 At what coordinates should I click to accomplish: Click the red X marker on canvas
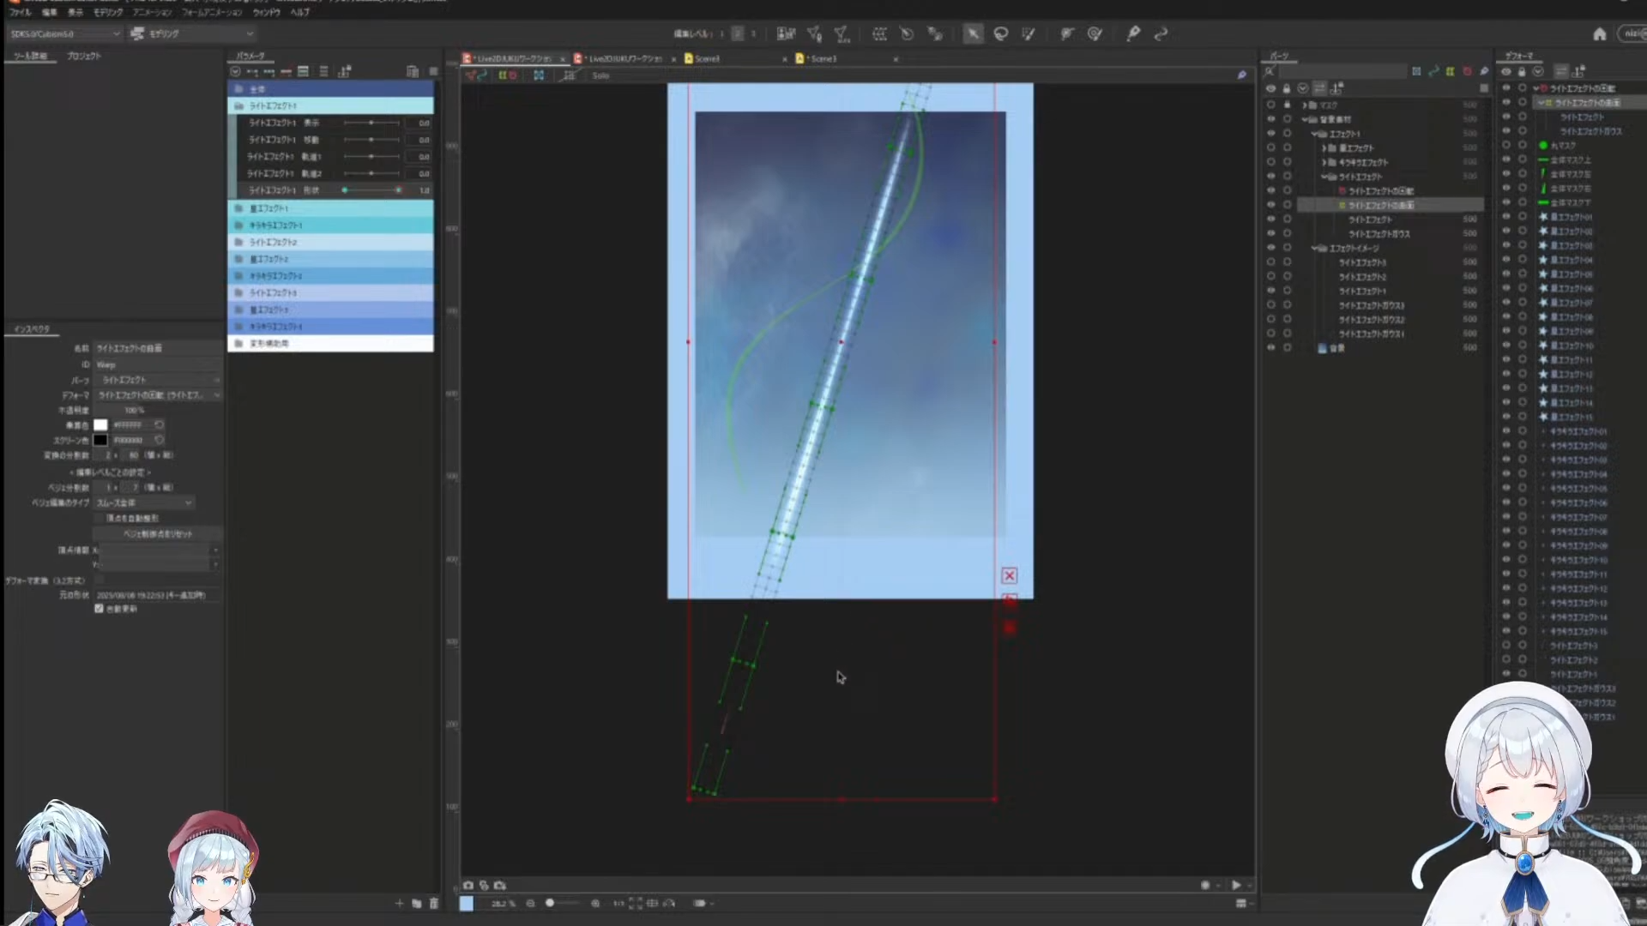(1009, 575)
